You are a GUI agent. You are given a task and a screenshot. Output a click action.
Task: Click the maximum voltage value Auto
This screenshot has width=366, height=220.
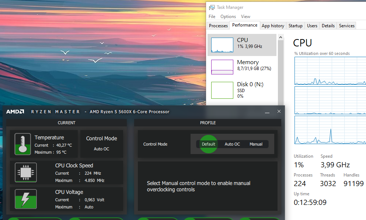[89, 207]
